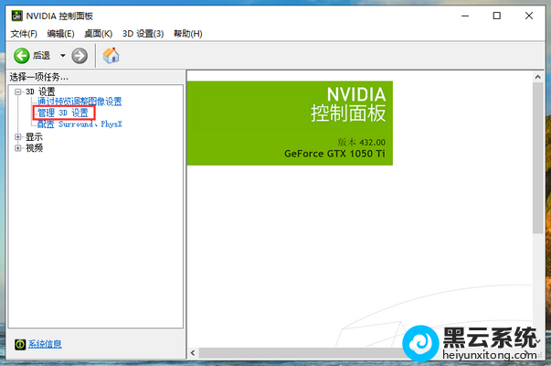Click the horizontal scrollbar thumb
The height and width of the screenshot is (366, 551).
pos(302,352)
